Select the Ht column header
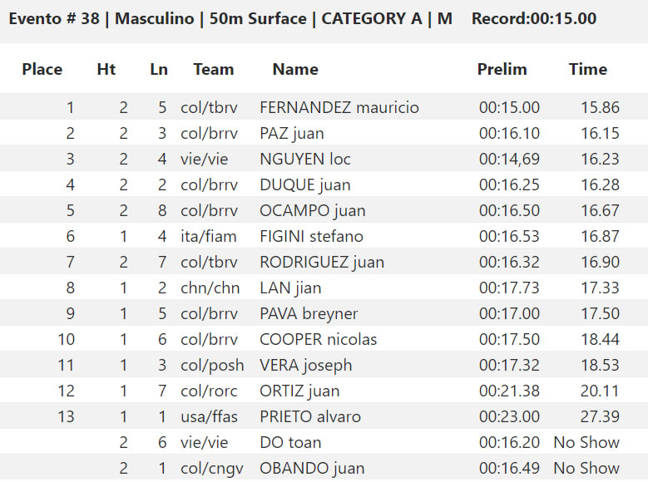This screenshot has width=648, height=482. point(106,69)
